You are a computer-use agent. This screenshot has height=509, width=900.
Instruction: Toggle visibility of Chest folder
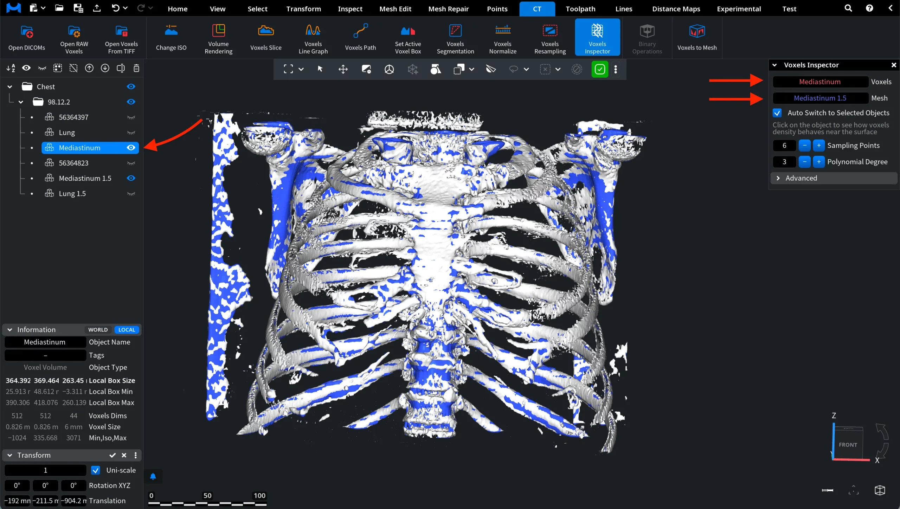131,86
